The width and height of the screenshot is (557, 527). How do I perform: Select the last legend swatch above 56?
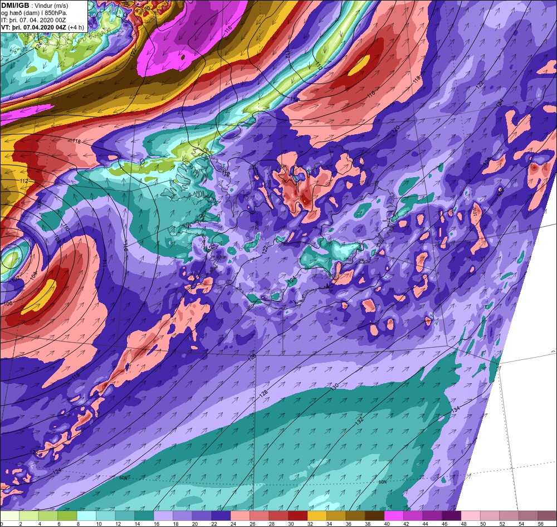coord(547,515)
